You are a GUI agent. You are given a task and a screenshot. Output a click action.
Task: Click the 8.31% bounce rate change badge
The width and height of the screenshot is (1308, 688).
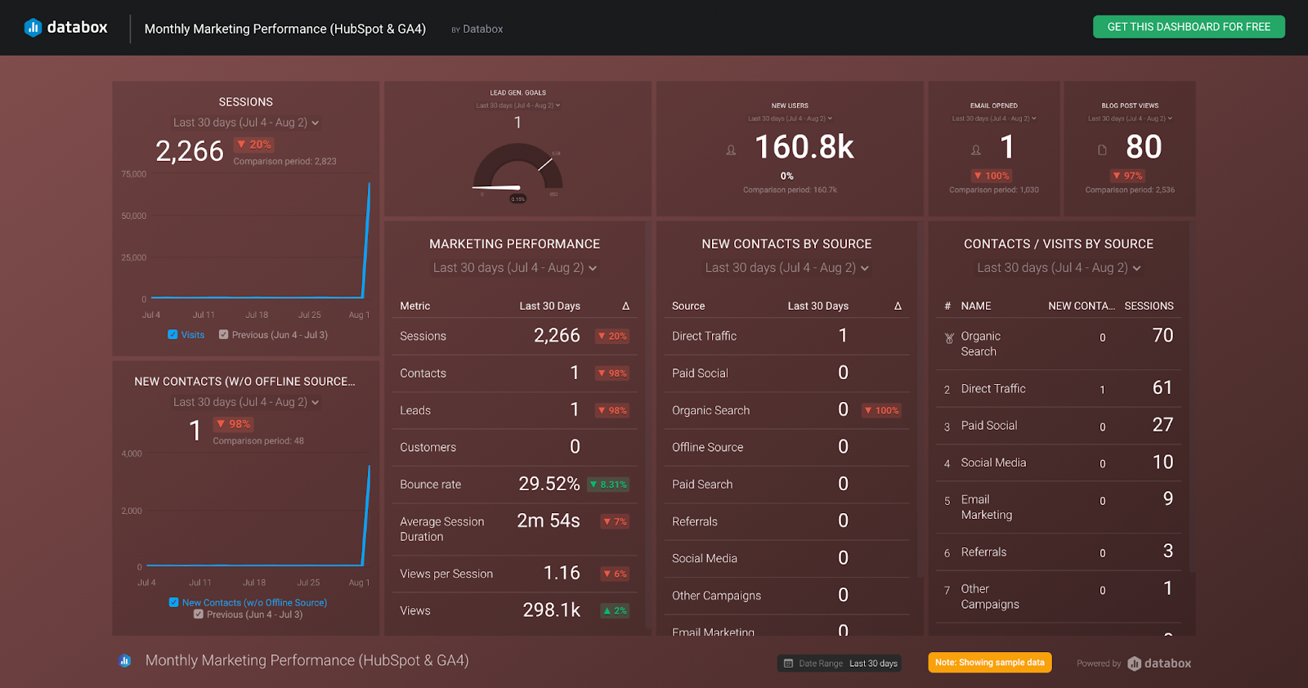tap(608, 485)
